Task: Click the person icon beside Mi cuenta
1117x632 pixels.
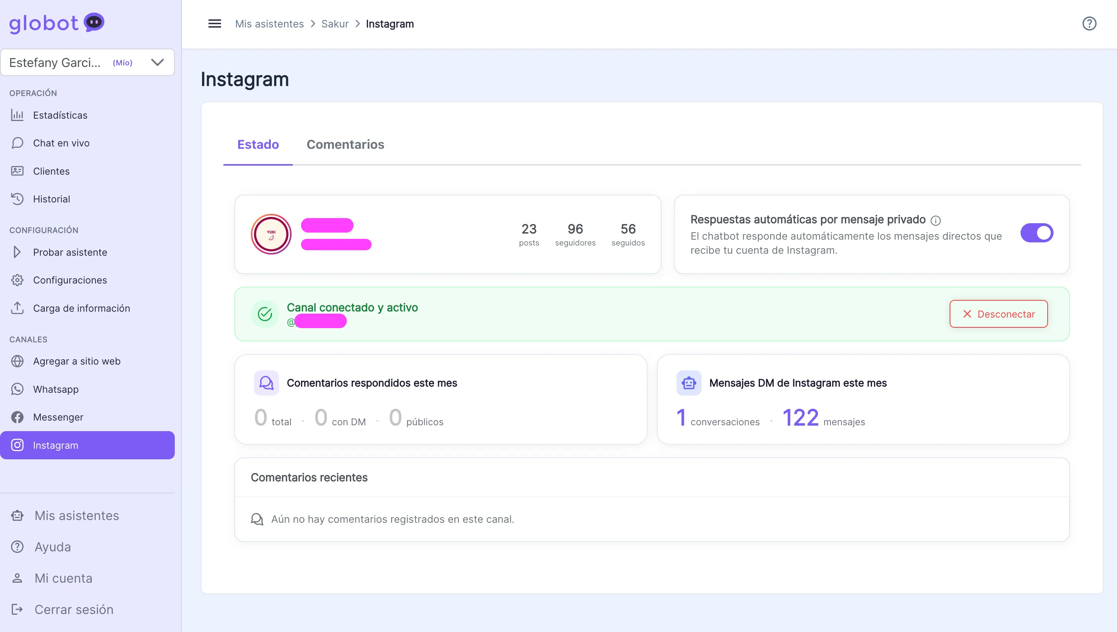Action: pyautogui.click(x=17, y=578)
